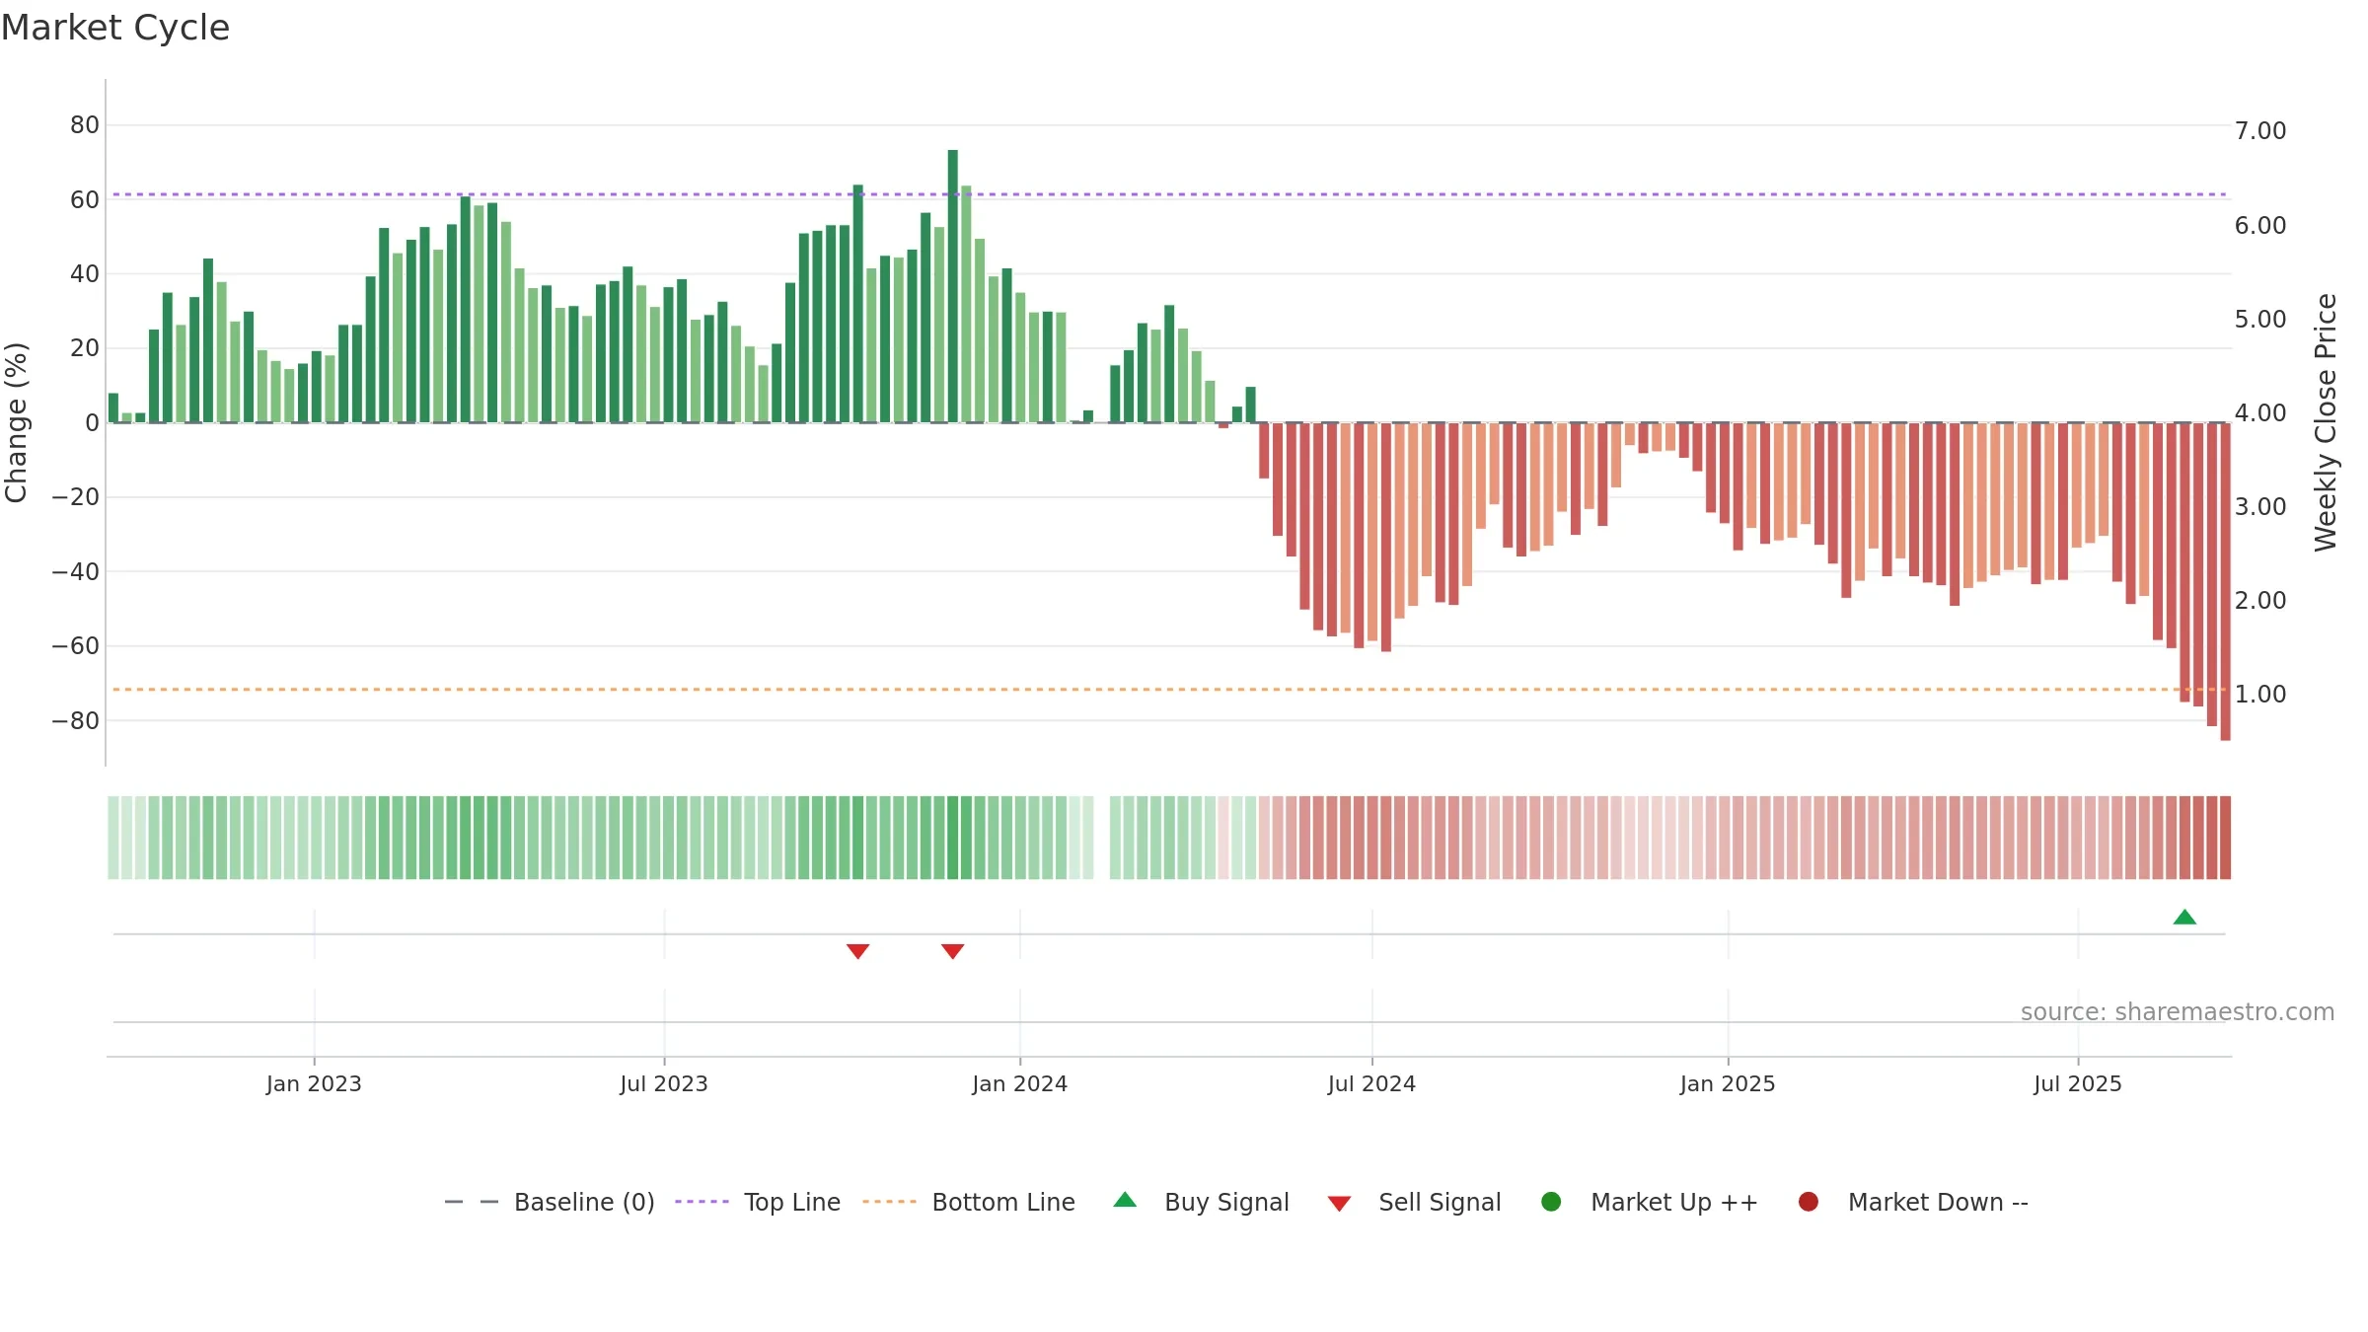Toggle Sell Signal legend entry
2368x1332 pixels.
coord(1414,1202)
